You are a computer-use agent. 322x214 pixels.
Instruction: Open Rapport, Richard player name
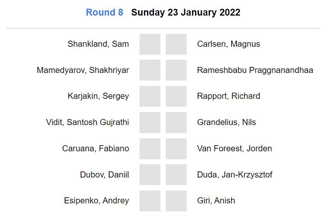tap(228, 96)
